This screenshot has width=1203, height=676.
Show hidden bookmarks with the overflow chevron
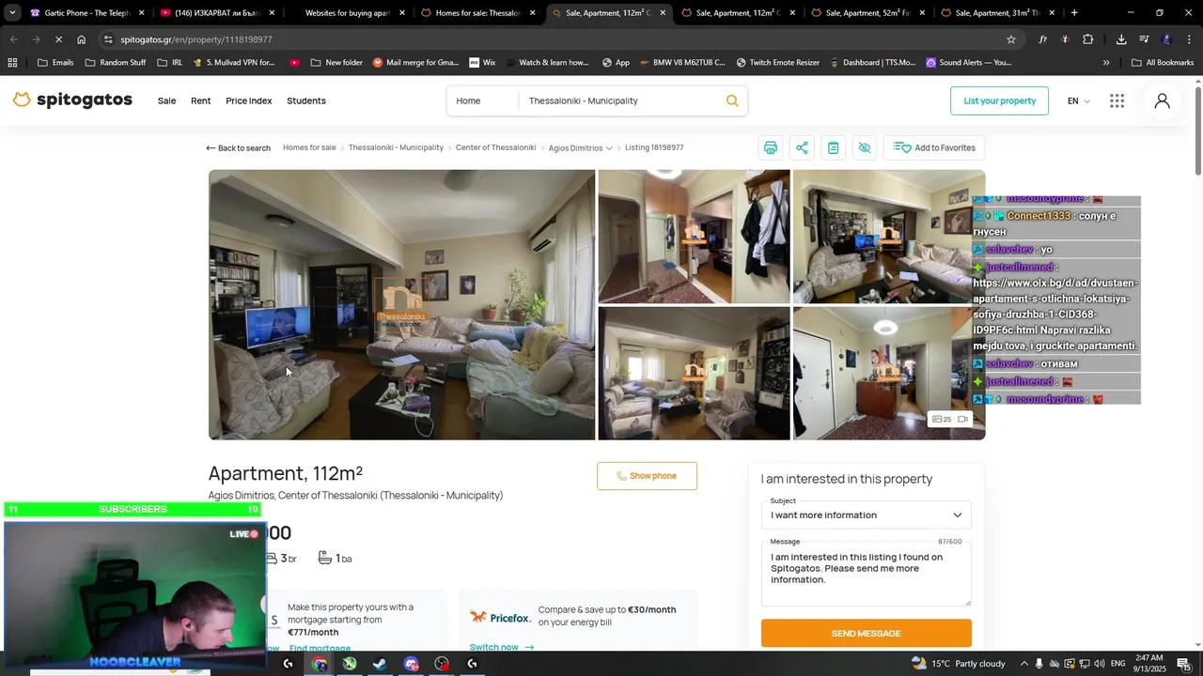point(1106,63)
